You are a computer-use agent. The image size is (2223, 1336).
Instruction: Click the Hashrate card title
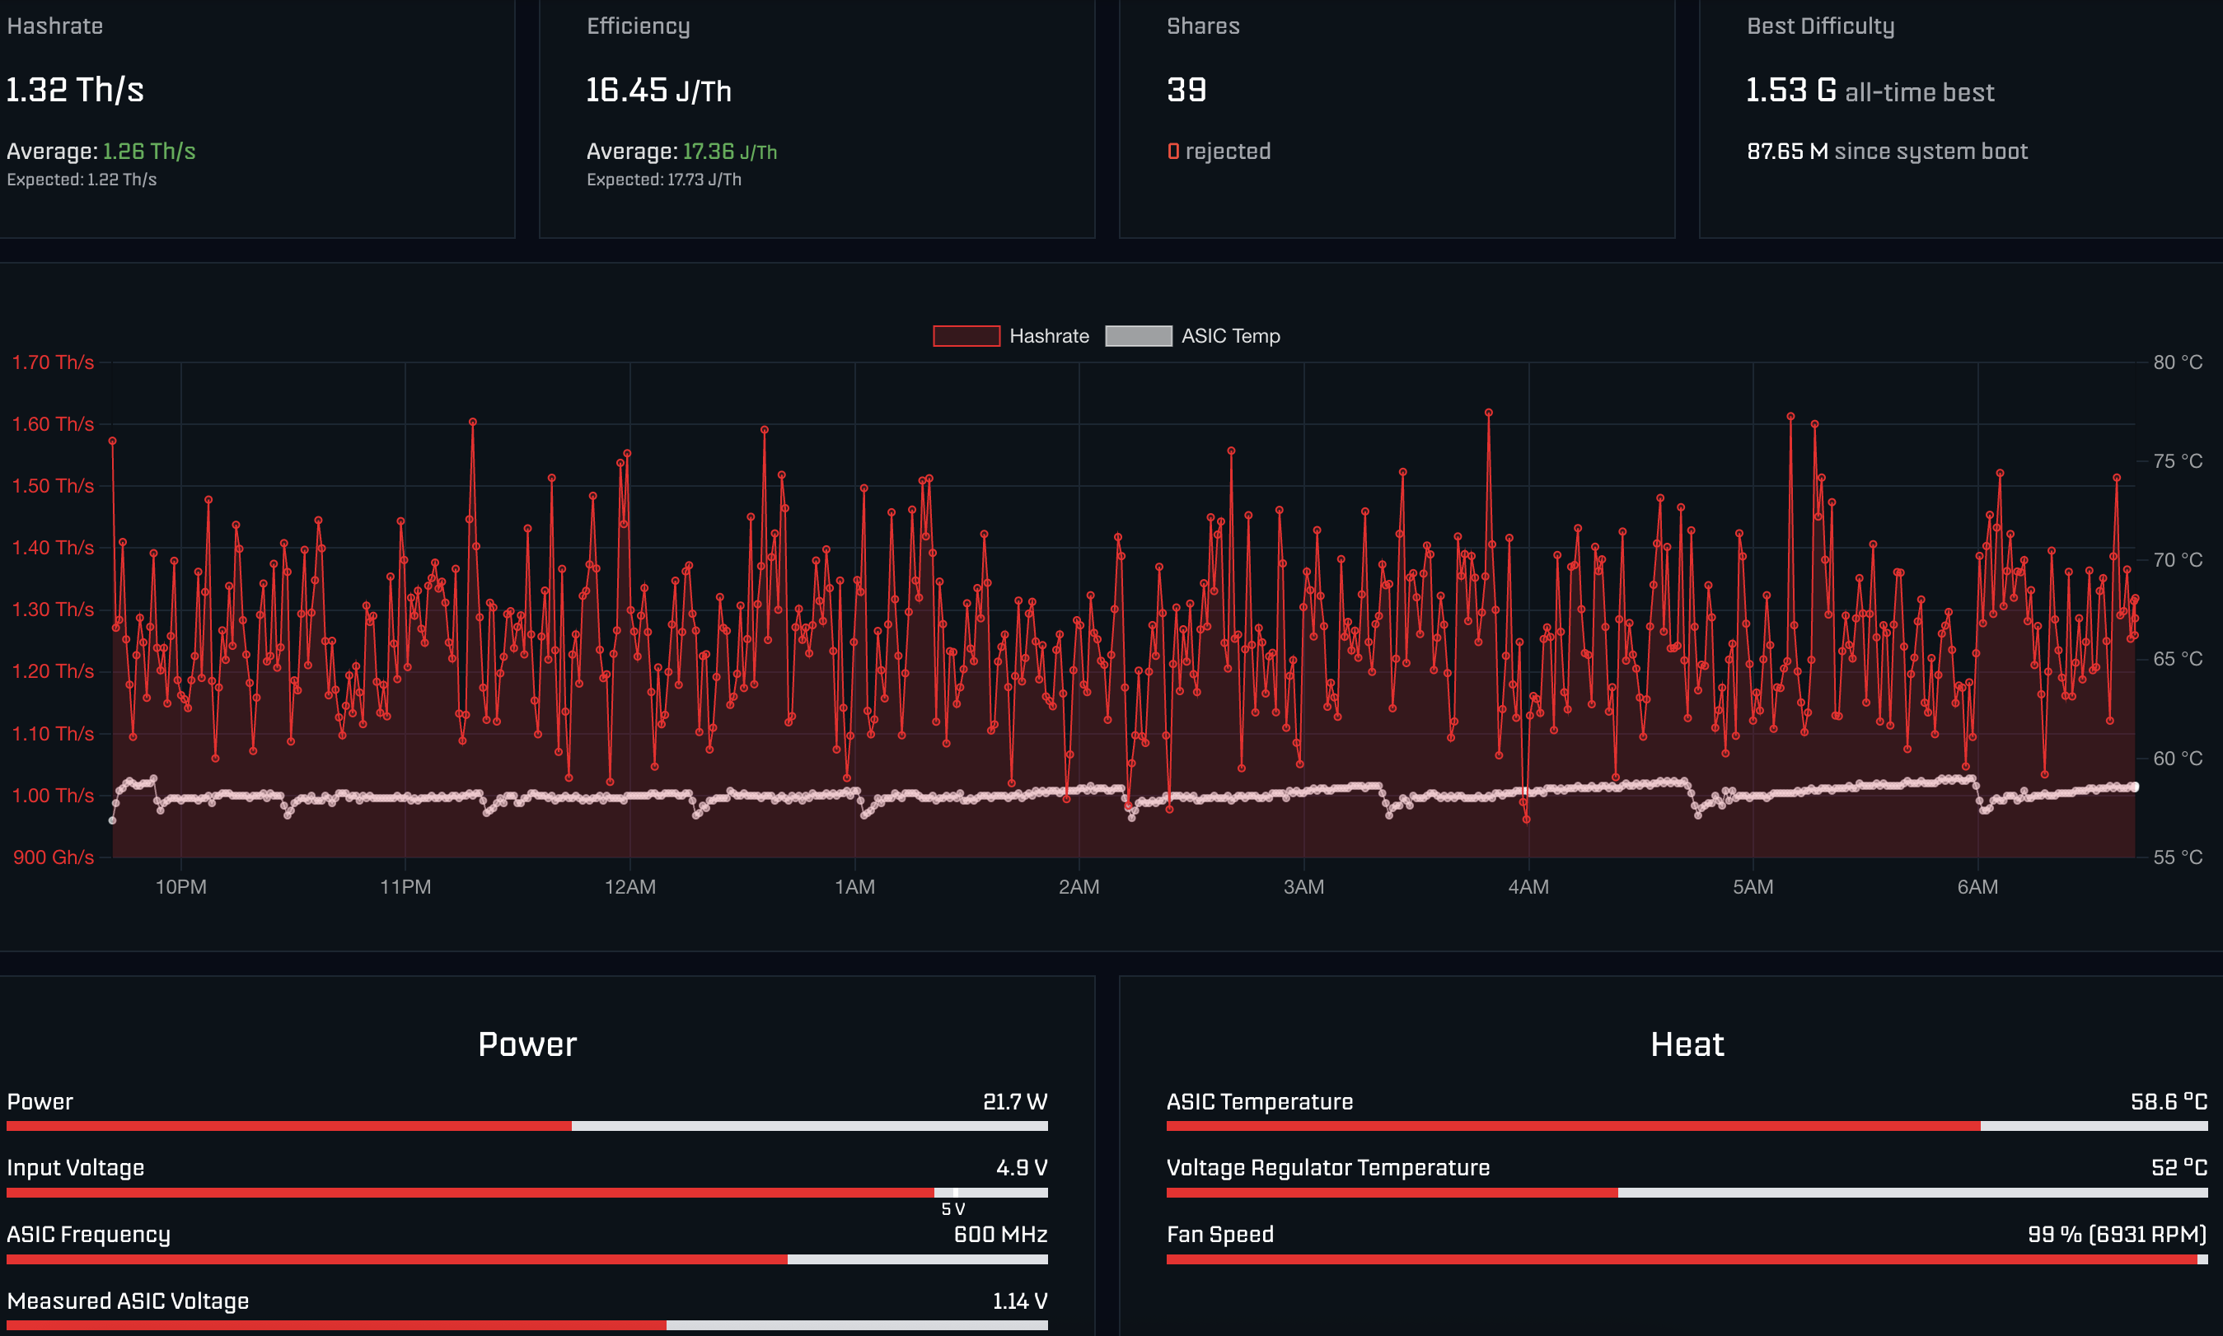click(55, 26)
